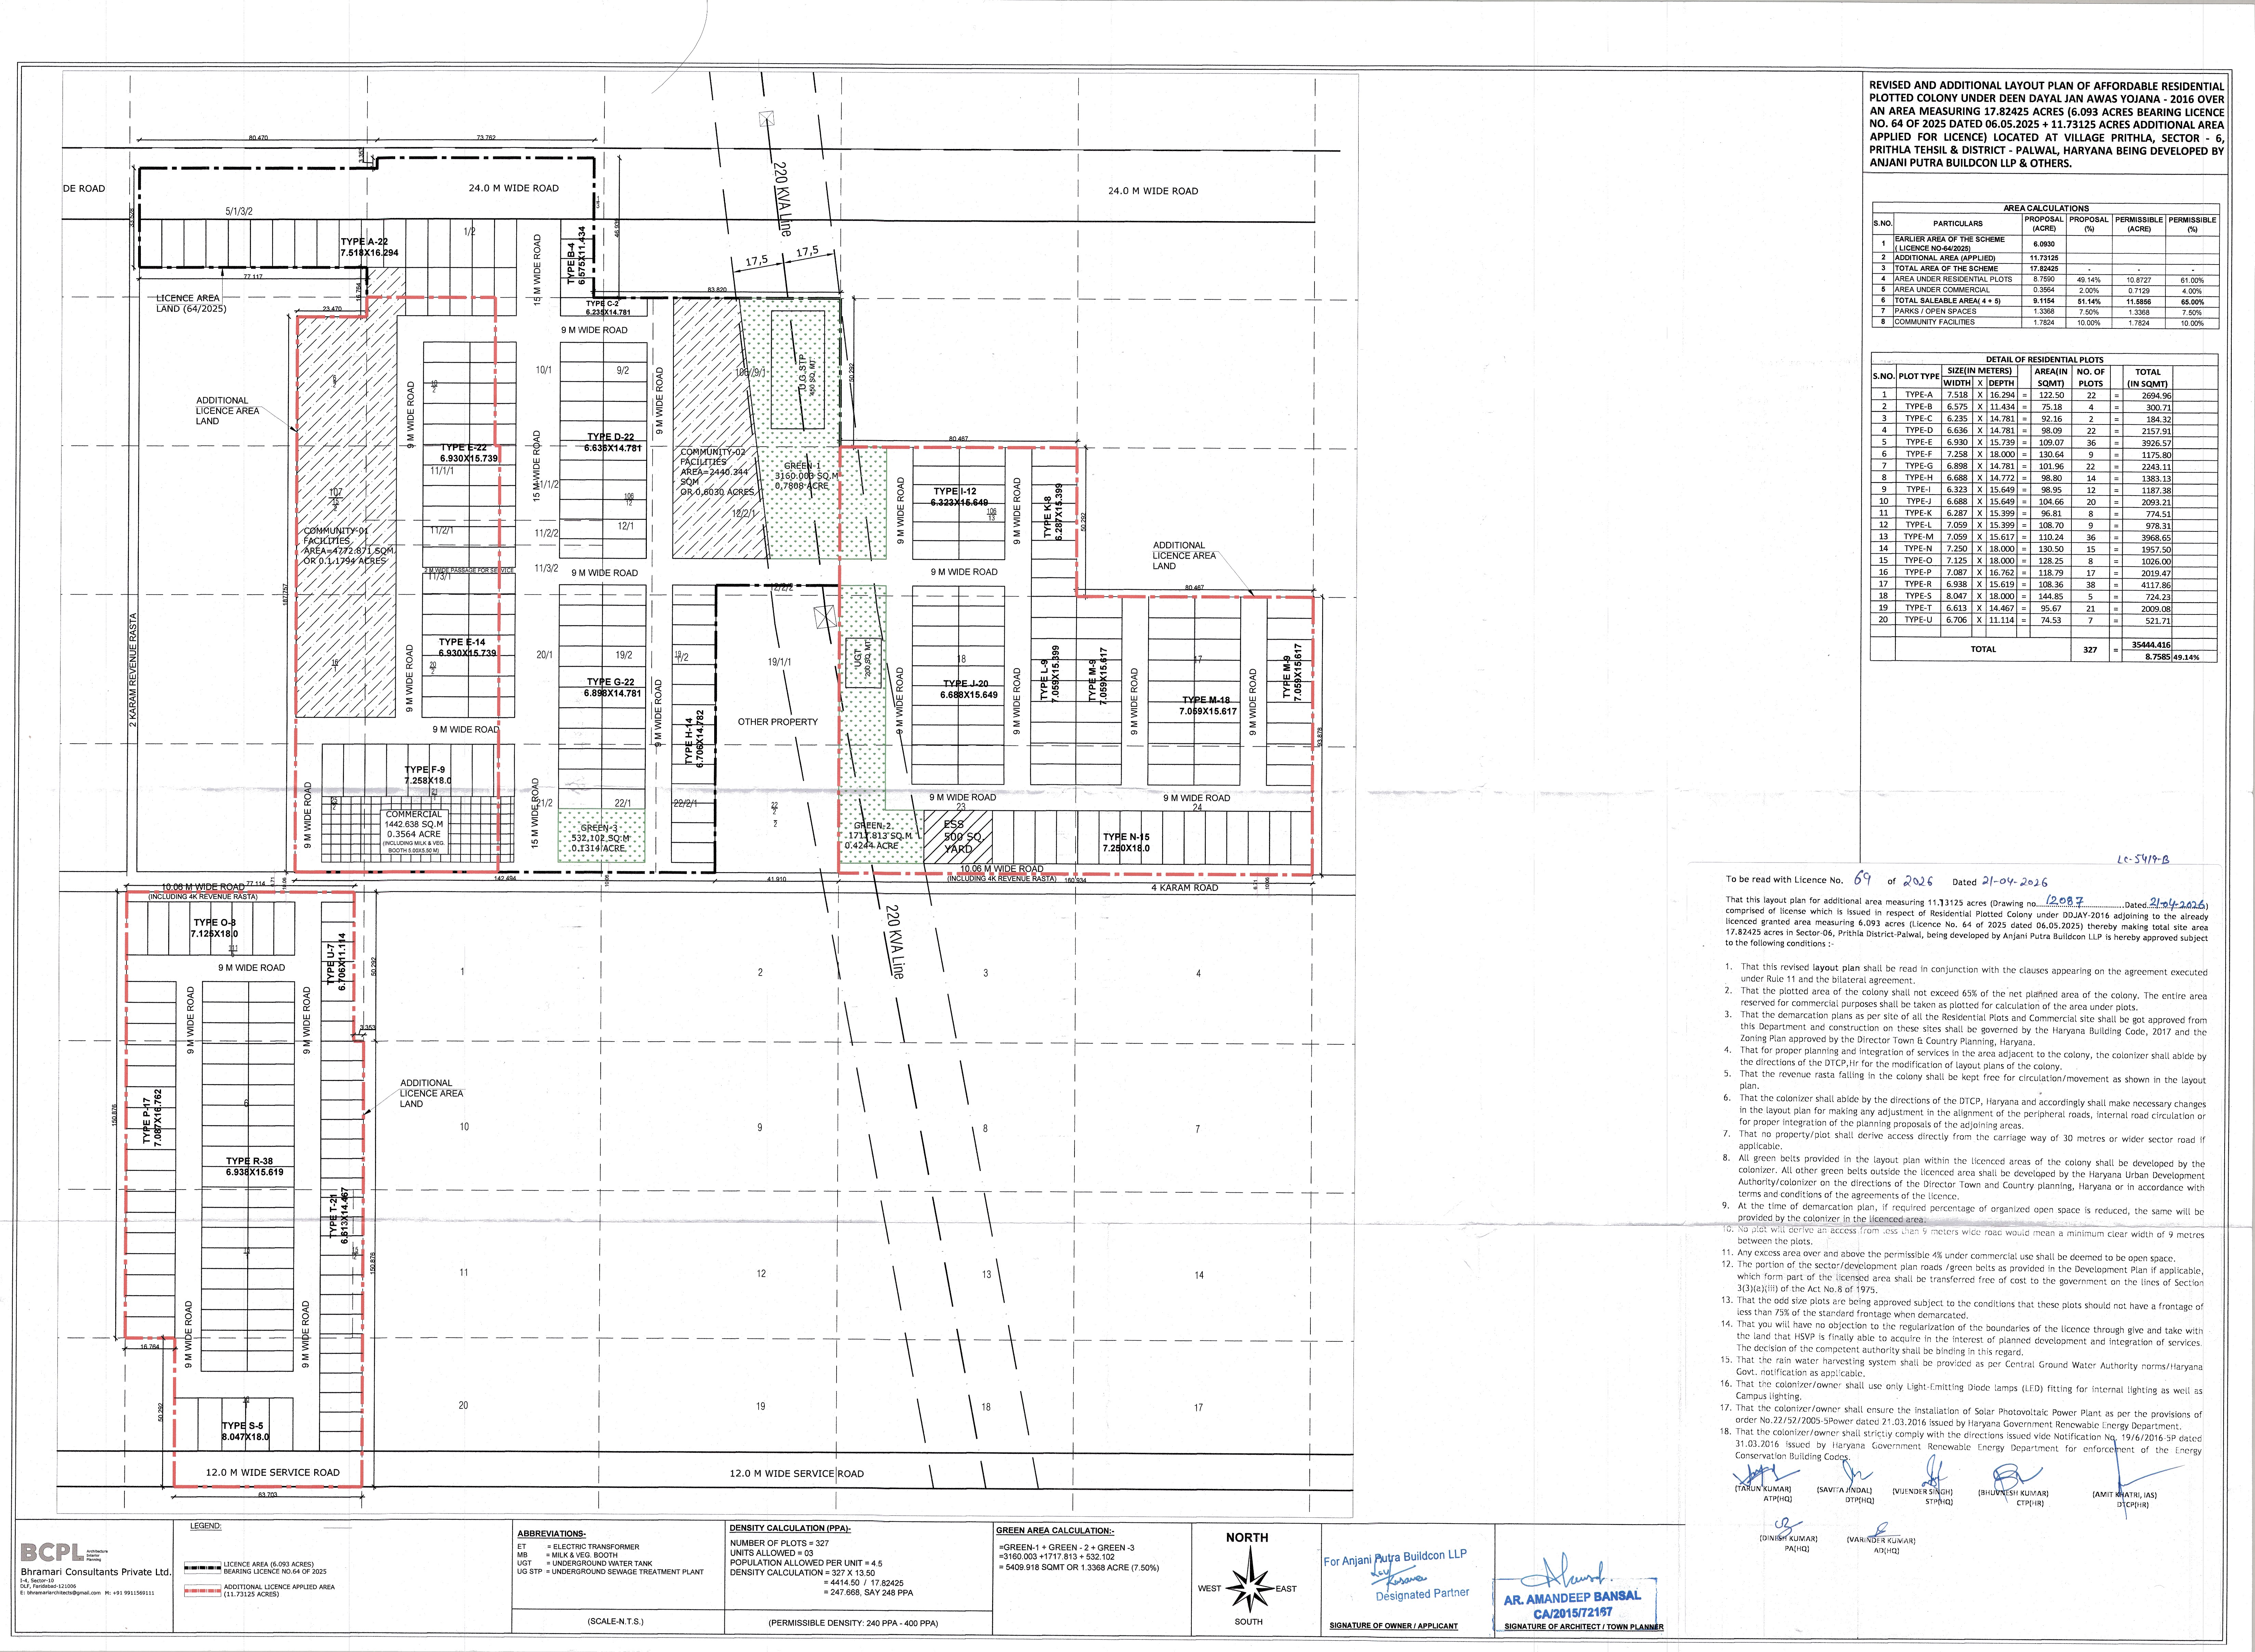Select 'TYPE-A' in the residential plots table
Image resolution: width=2255 pixels, height=1652 pixels.
click(1919, 395)
